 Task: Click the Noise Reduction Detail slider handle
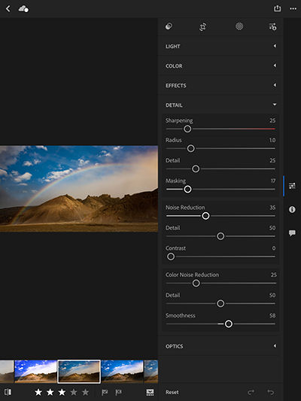coord(220,236)
